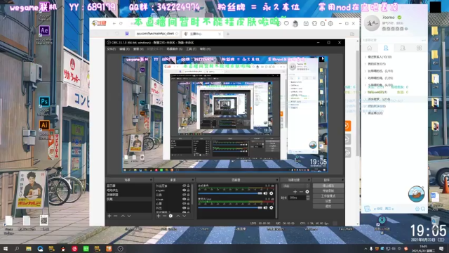449x253 pixels.
Task: Toggle visibility of wegame source
Action: pyautogui.click(x=184, y=190)
